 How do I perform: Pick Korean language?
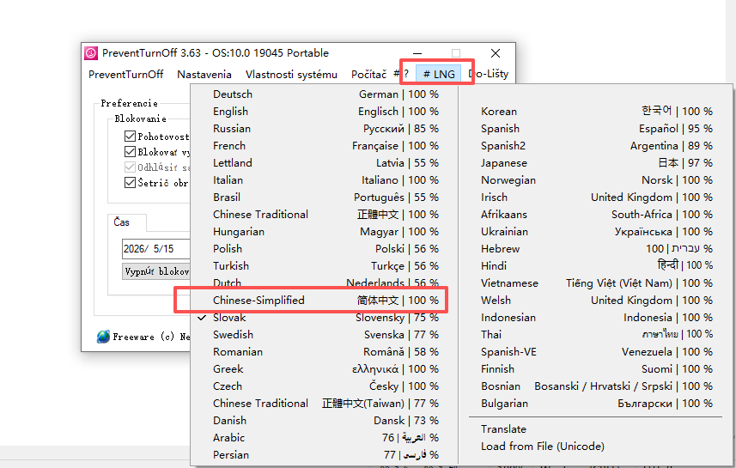(x=596, y=112)
